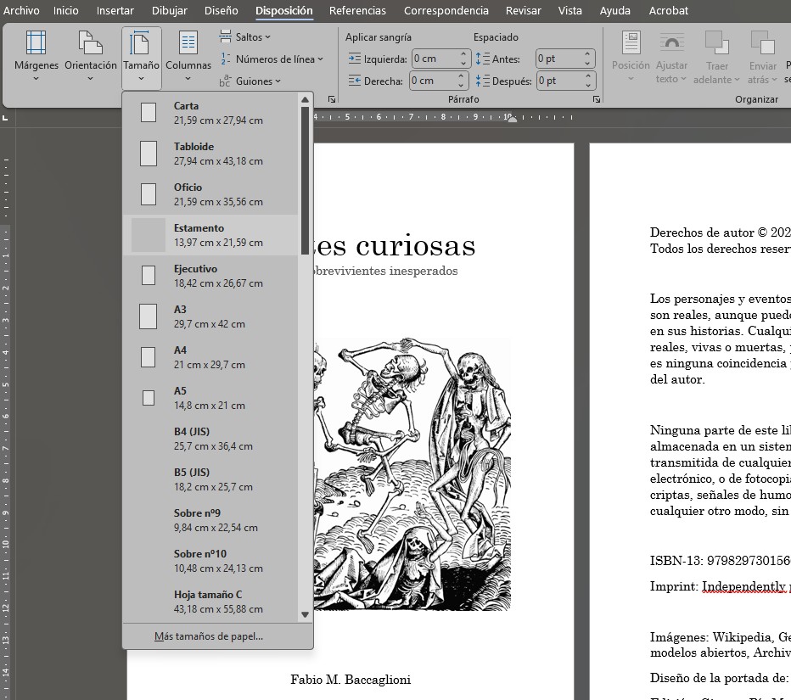Decrease the Después spacing value
Viewport: 791px width, 700px height.
pos(587,85)
